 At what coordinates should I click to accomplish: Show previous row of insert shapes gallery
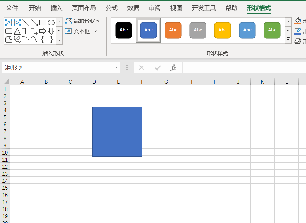pyautogui.click(x=59, y=22)
